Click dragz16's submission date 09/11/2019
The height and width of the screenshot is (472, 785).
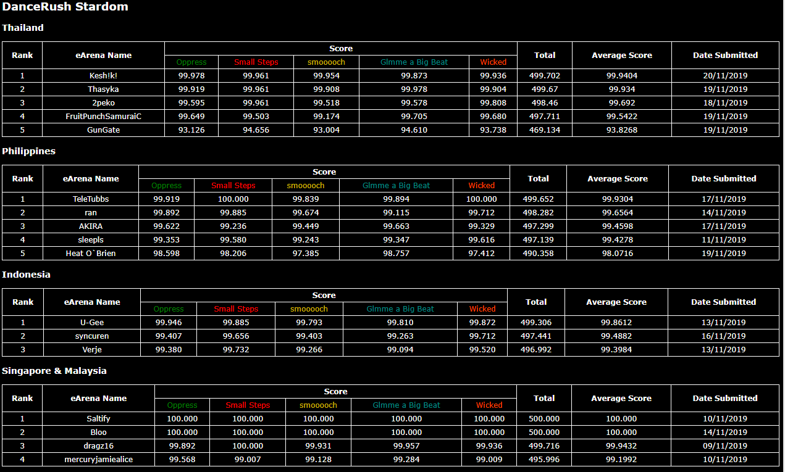(x=724, y=446)
